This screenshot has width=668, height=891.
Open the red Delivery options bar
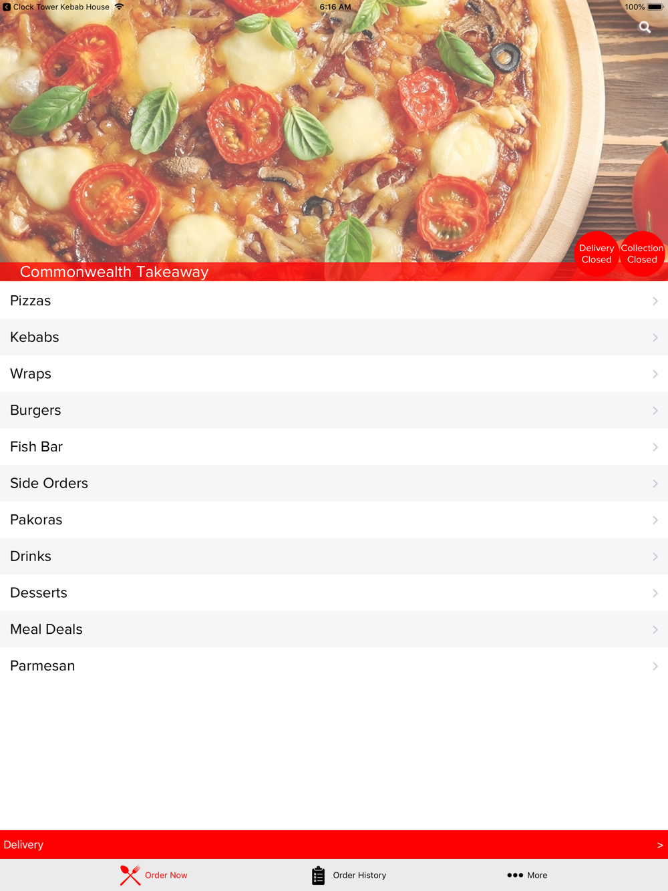pos(334,845)
